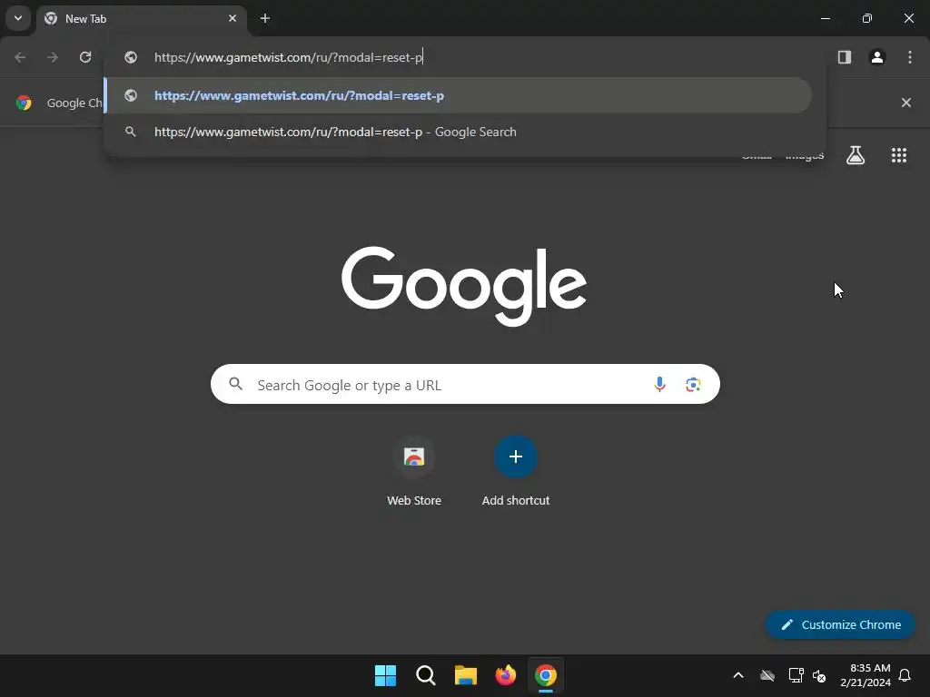Viewport: 930px width, 697px height.
Task: Click the globe icon in the address bar
Action: coord(131,57)
